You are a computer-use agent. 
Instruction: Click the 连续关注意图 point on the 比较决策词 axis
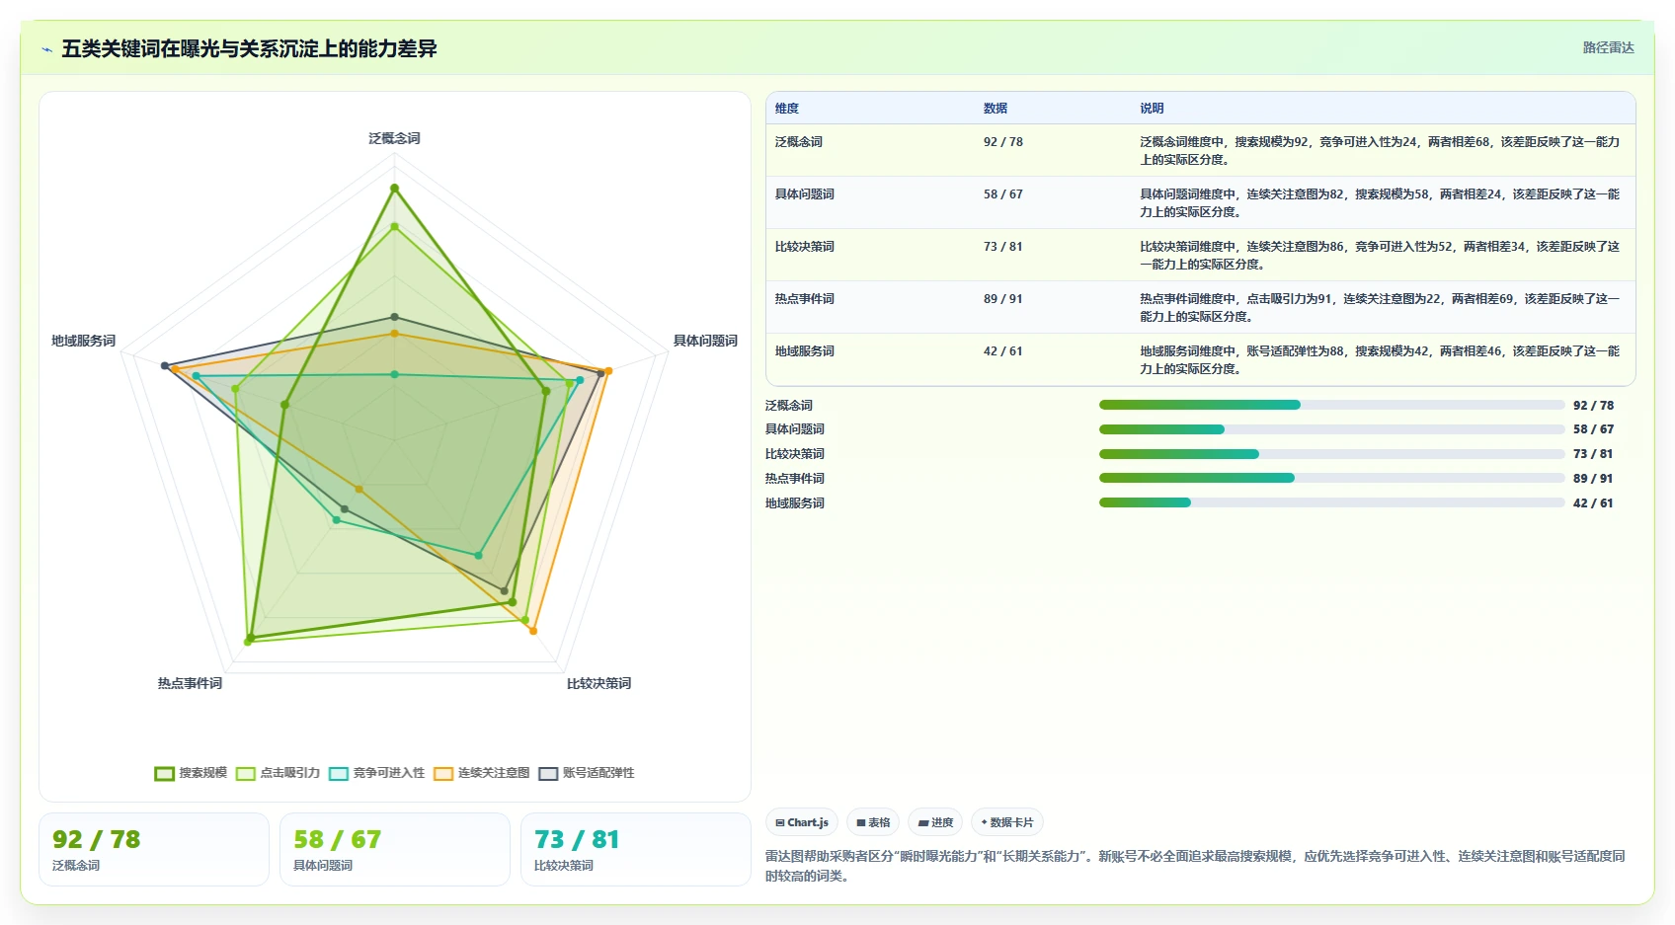point(533,631)
